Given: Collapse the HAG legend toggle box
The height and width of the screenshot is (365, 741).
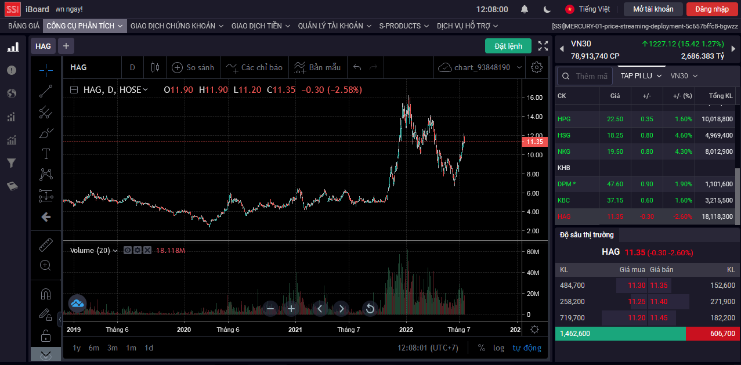Looking at the screenshot, I should (74, 90).
